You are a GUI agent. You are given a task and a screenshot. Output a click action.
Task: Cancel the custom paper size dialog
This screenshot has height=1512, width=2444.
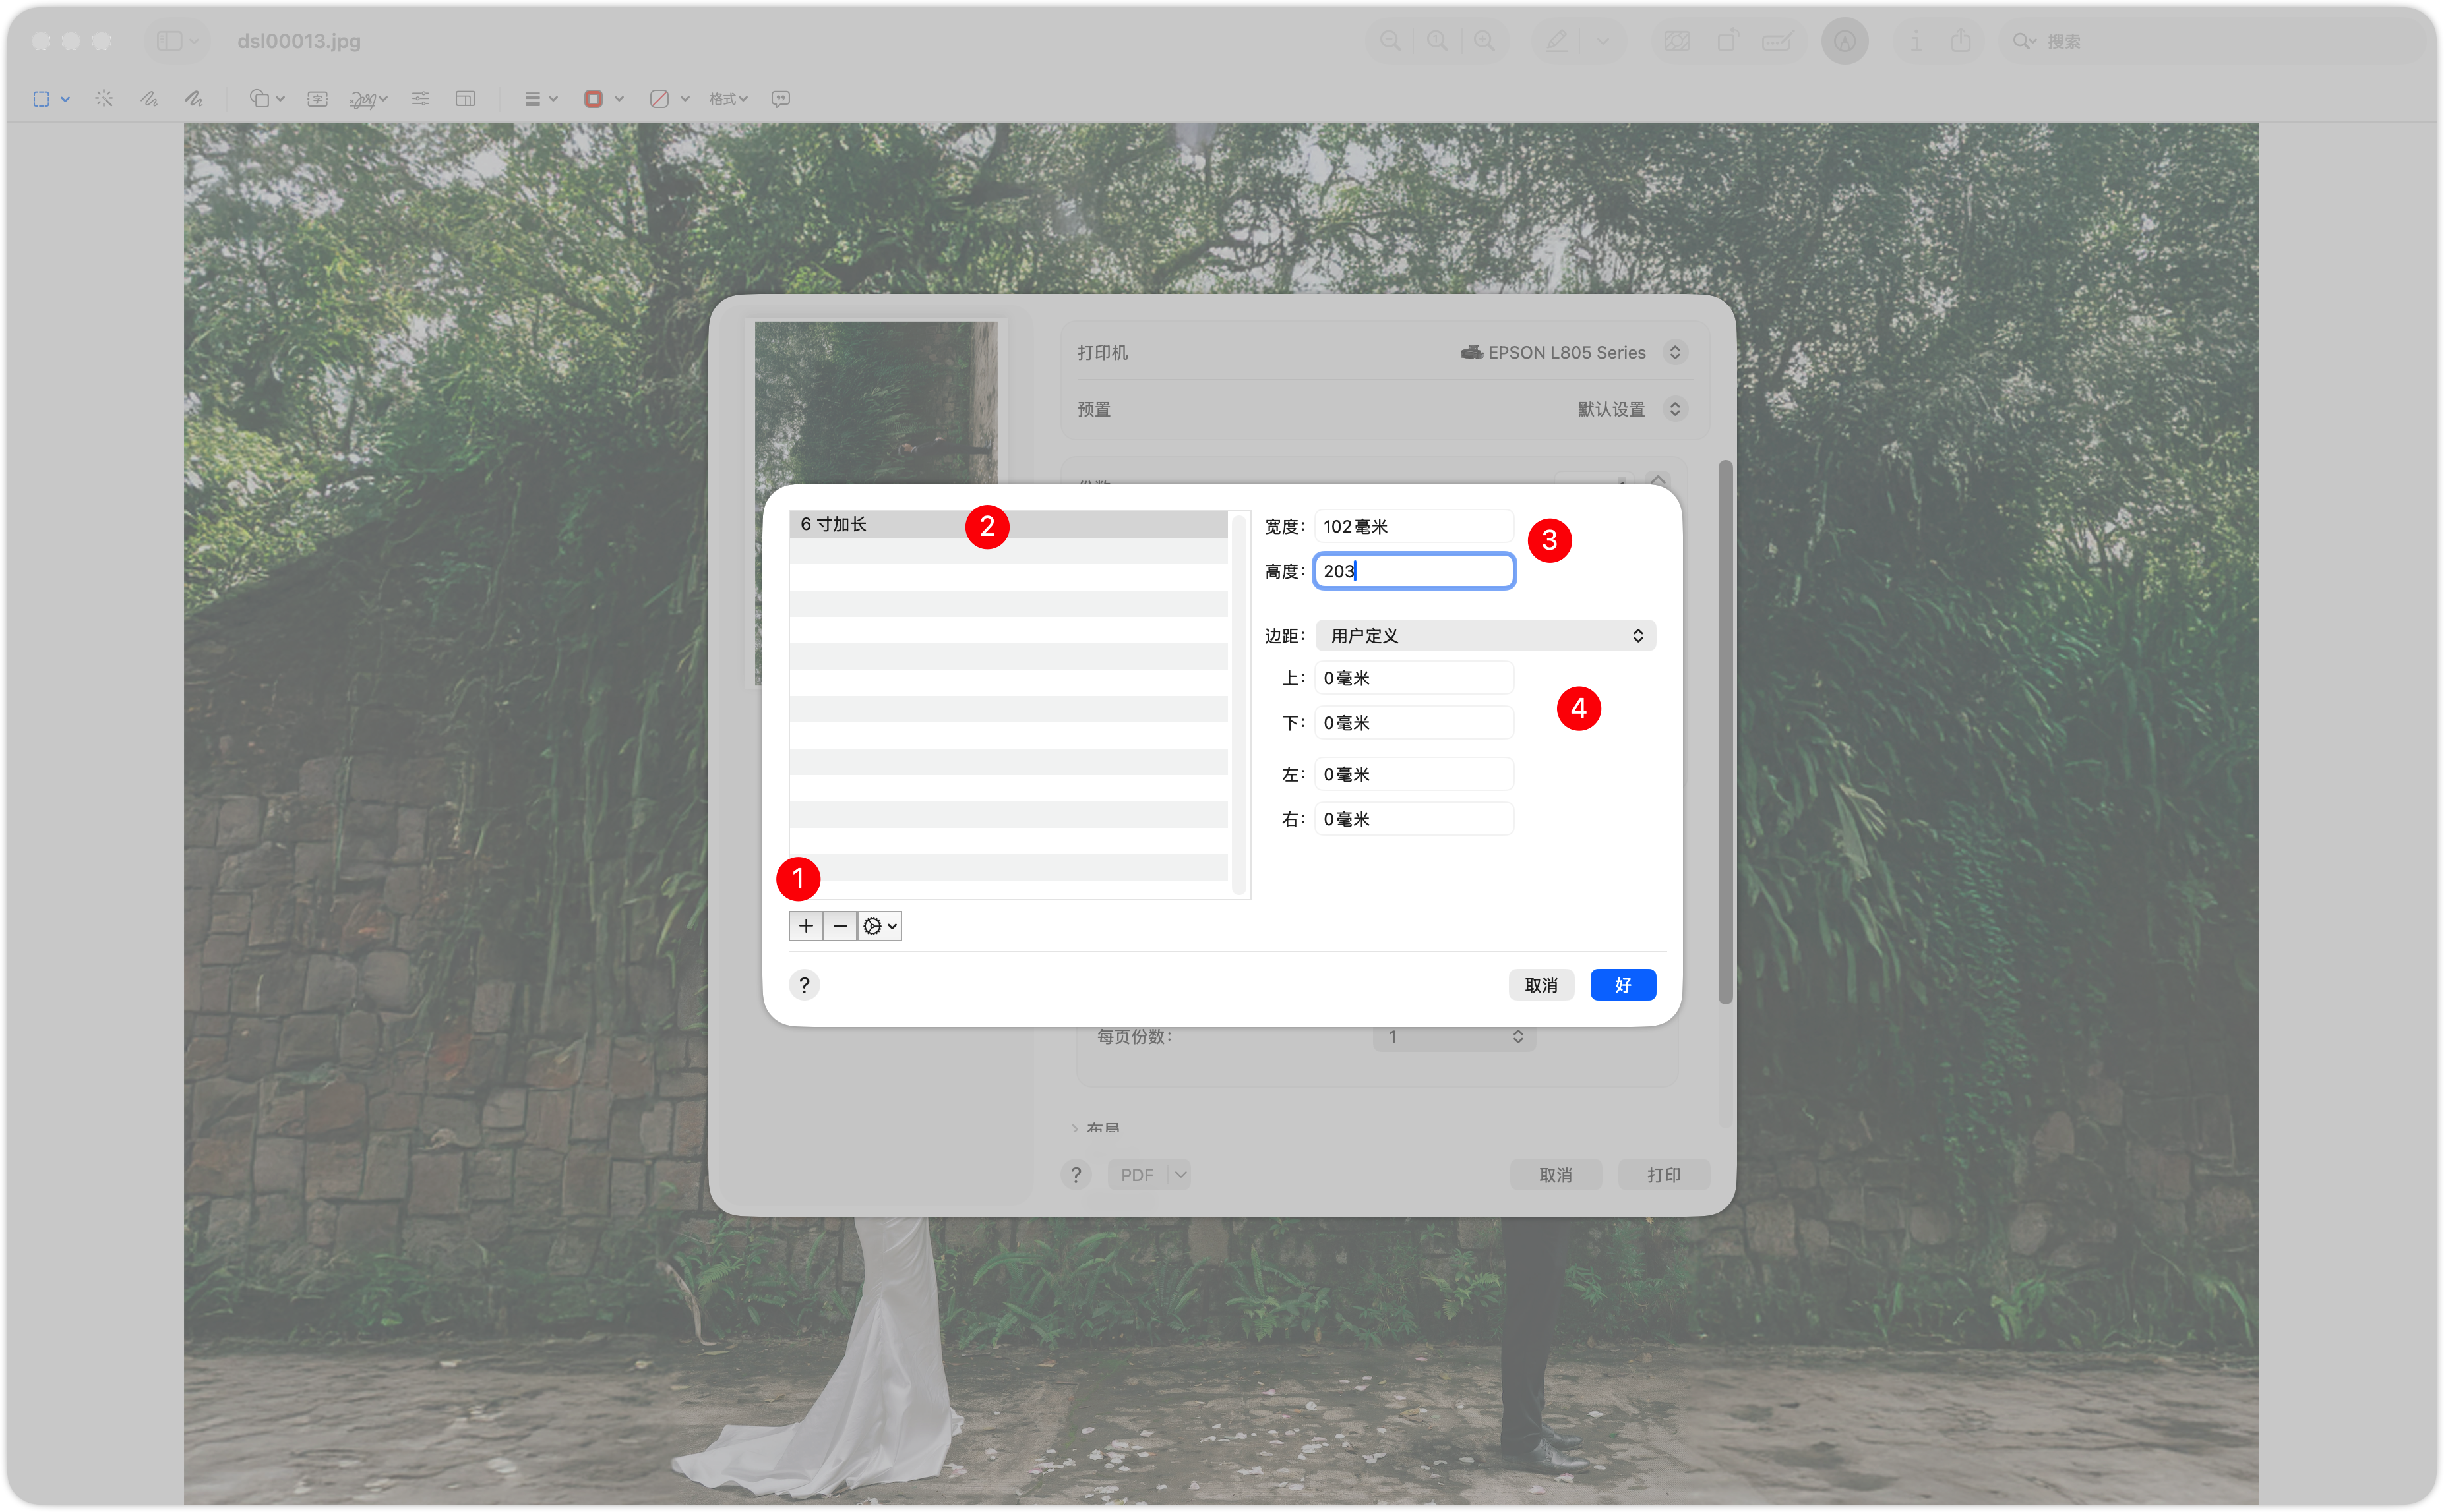click(1541, 985)
